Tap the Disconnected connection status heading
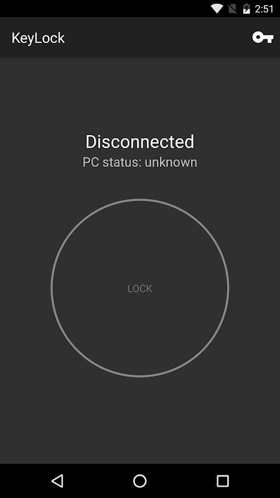This screenshot has height=498, width=280. tap(139, 142)
